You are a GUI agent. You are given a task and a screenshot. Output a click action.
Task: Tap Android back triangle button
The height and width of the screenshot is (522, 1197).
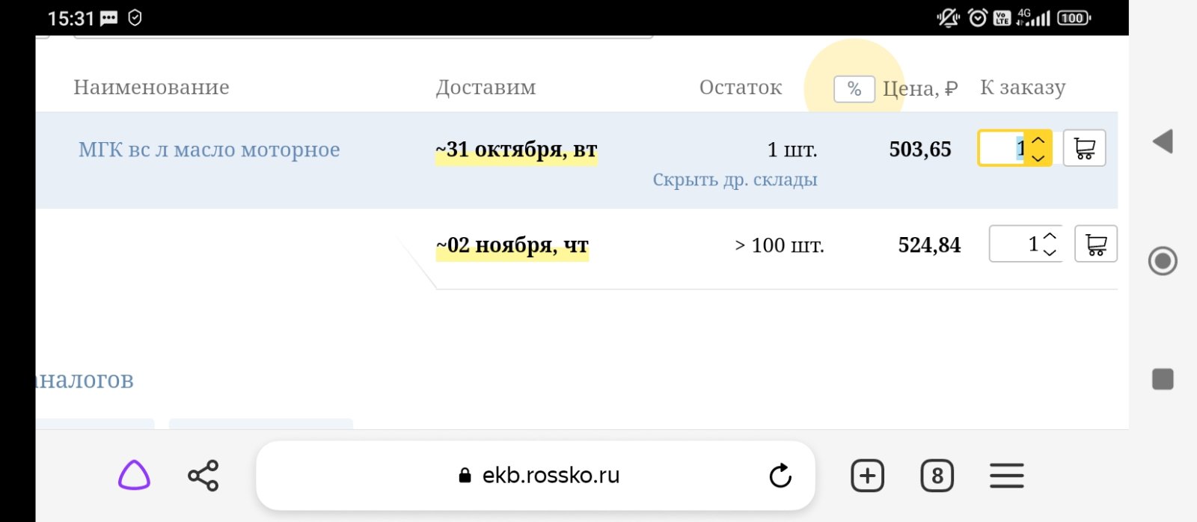point(1163,141)
